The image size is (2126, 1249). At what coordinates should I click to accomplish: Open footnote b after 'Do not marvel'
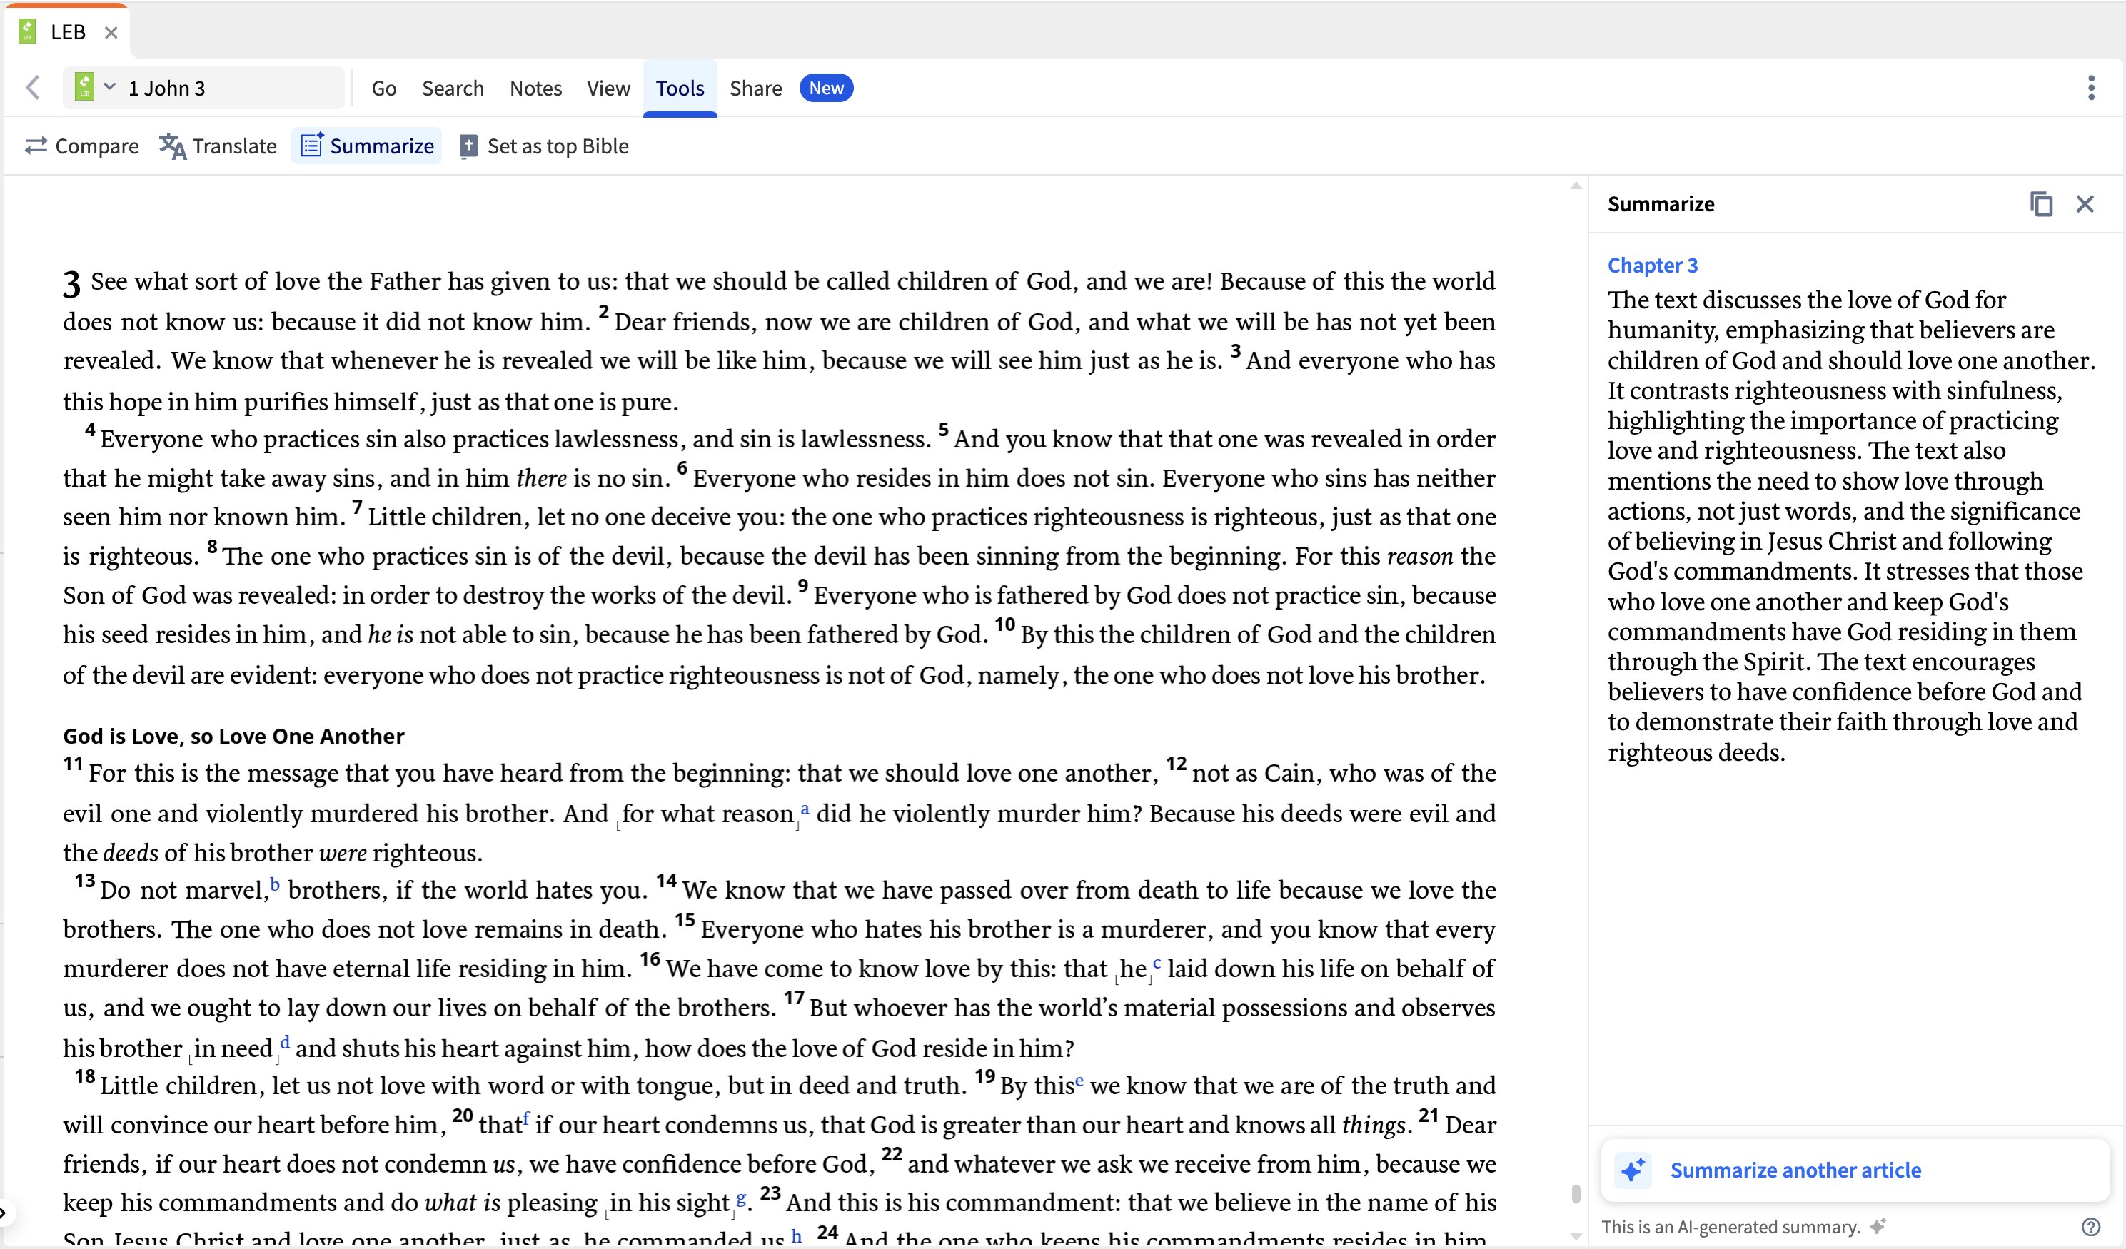click(275, 886)
